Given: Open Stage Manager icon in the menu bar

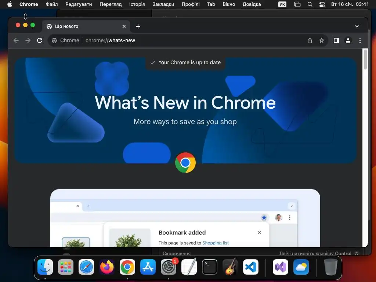Looking at the screenshot, I should click(297, 4).
